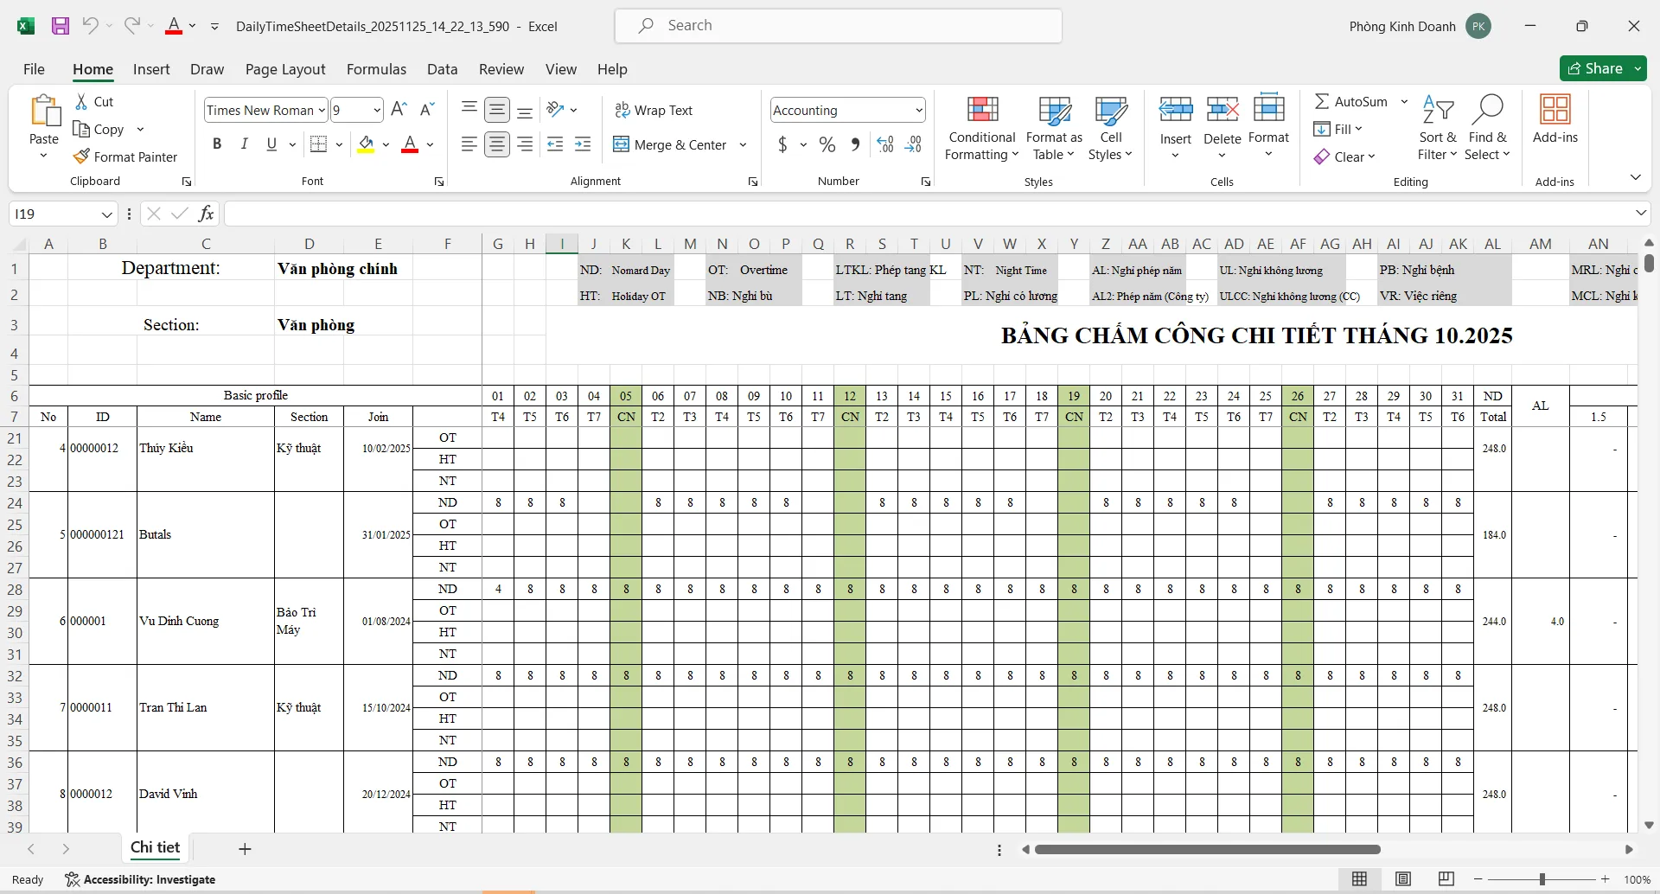This screenshot has width=1660, height=894.
Task: Open the Accounting number format dropdown
Action: (918, 110)
